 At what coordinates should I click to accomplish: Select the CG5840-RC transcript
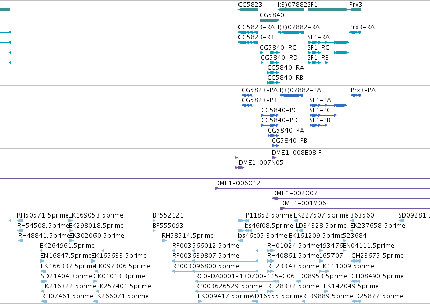click(278, 48)
